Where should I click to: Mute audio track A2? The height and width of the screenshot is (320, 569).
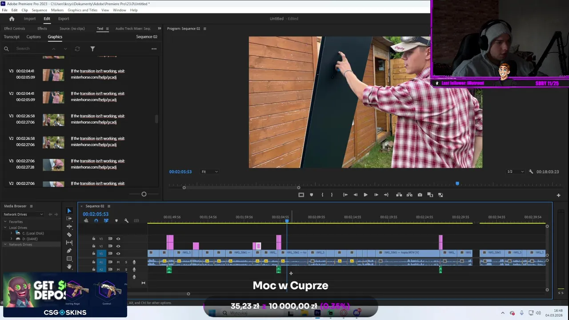point(118,270)
